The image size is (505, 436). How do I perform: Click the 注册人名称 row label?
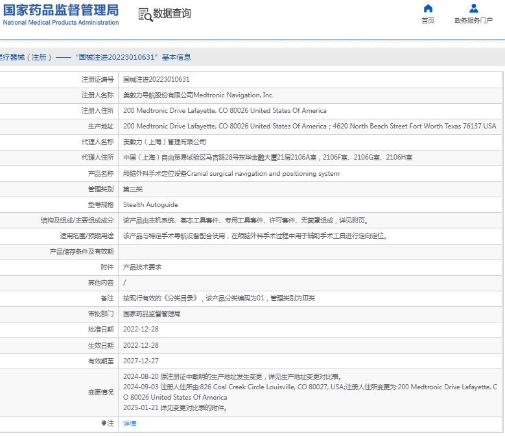pos(97,95)
